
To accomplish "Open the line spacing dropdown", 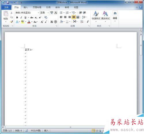I will pyautogui.click(x=84, y=17).
